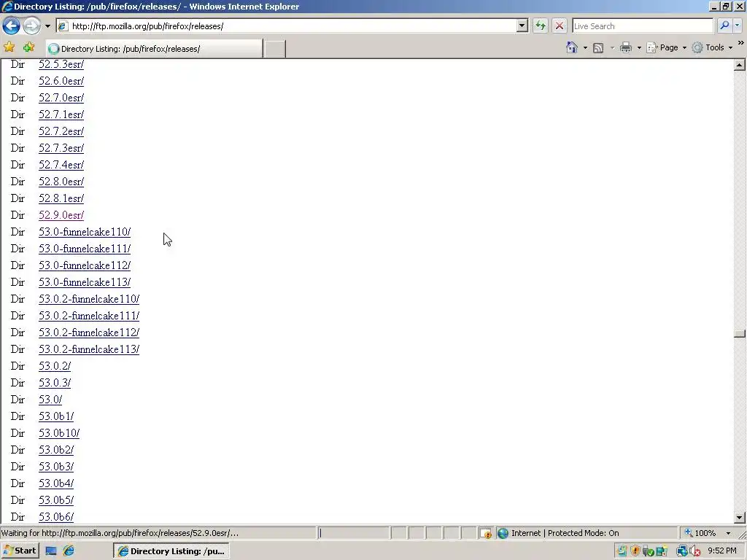Open the 53.0.2-funnelcake111/ link

(x=89, y=316)
